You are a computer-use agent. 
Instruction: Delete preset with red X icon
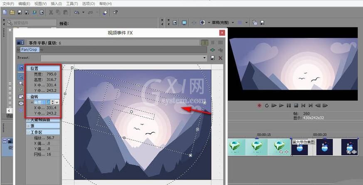220,58
